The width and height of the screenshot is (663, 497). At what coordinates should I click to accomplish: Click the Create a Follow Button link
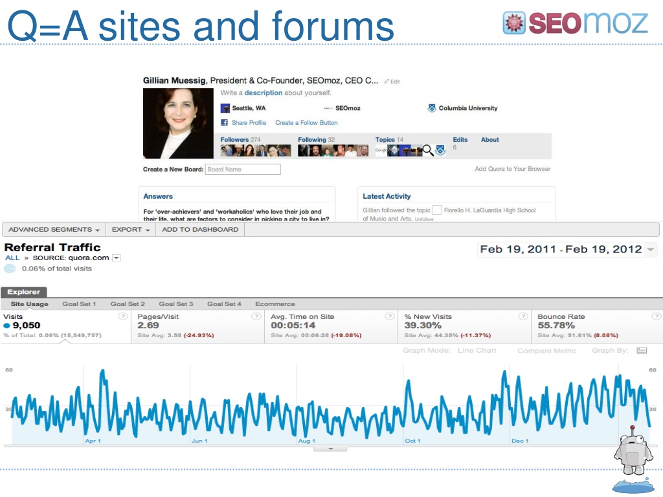[306, 122]
